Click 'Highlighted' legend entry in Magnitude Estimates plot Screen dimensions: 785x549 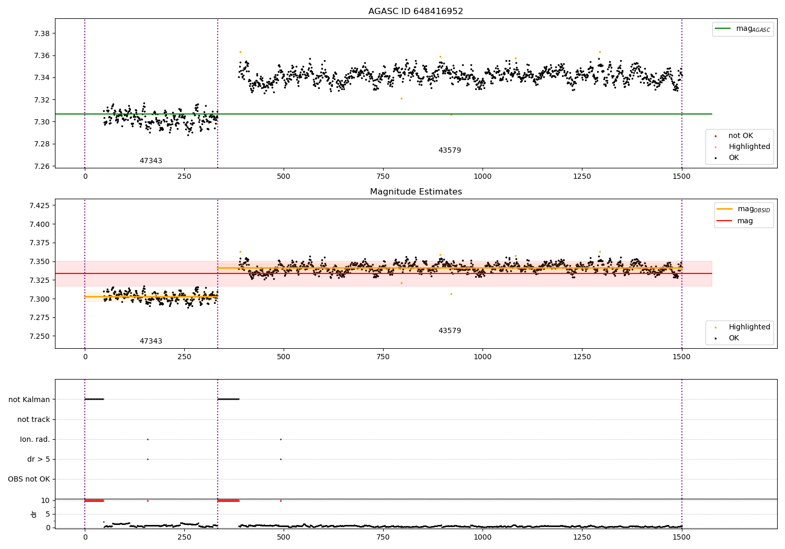tap(749, 327)
